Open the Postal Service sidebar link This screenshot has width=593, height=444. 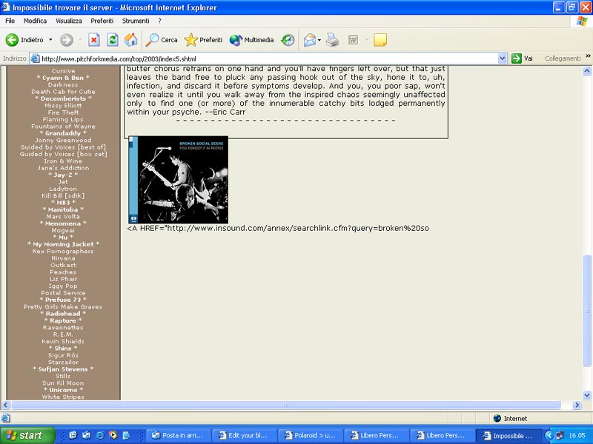(x=63, y=293)
